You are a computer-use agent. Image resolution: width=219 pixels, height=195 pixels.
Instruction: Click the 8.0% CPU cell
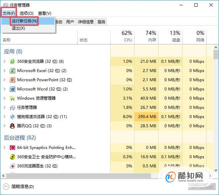(x=122, y=117)
